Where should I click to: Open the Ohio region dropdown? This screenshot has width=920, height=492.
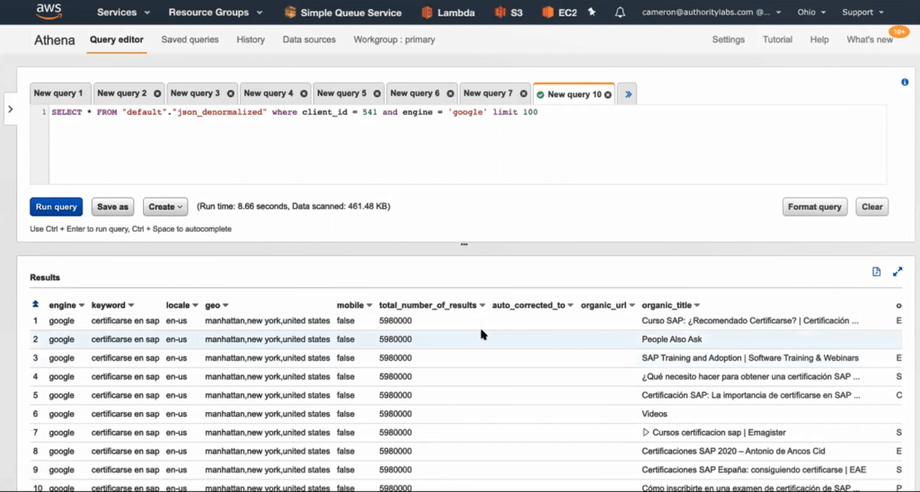(x=811, y=13)
